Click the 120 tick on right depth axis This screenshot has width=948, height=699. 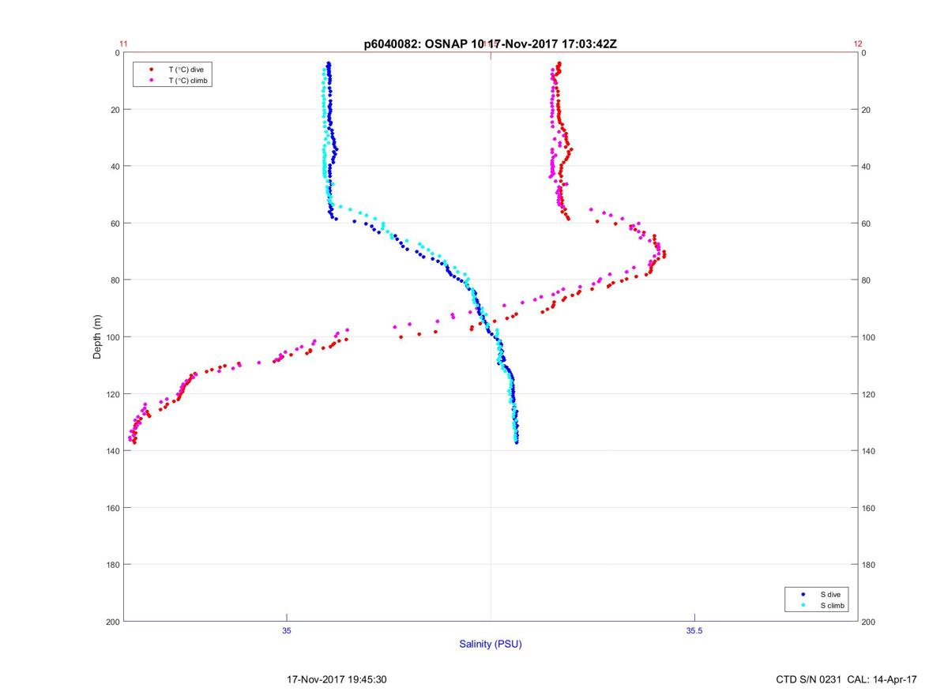pyautogui.click(x=868, y=394)
